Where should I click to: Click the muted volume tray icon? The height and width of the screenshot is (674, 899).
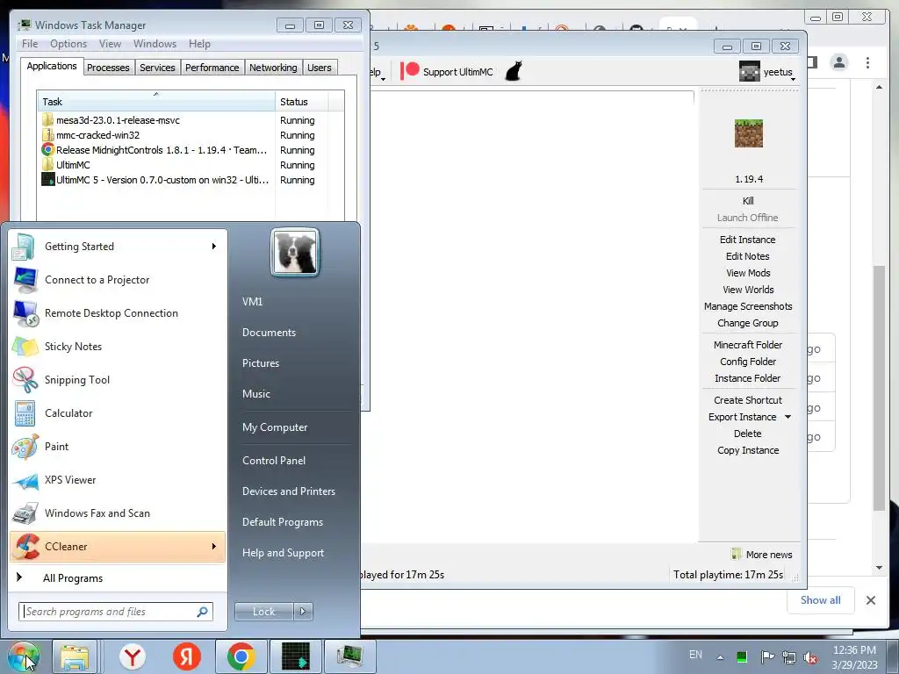tap(810, 656)
